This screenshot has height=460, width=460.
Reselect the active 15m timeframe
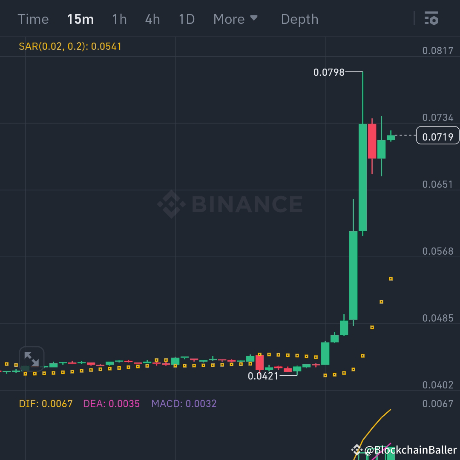tap(80, 19)
